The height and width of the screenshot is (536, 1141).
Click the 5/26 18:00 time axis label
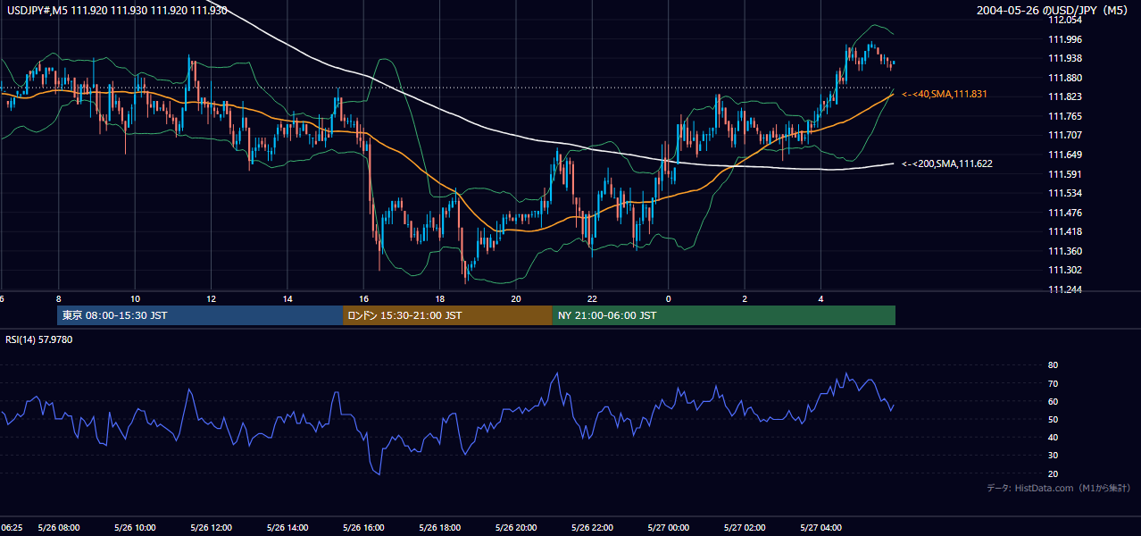point(440,528)
